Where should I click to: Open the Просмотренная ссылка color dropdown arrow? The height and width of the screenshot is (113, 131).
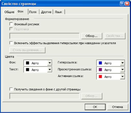click(x=123, y=70)
